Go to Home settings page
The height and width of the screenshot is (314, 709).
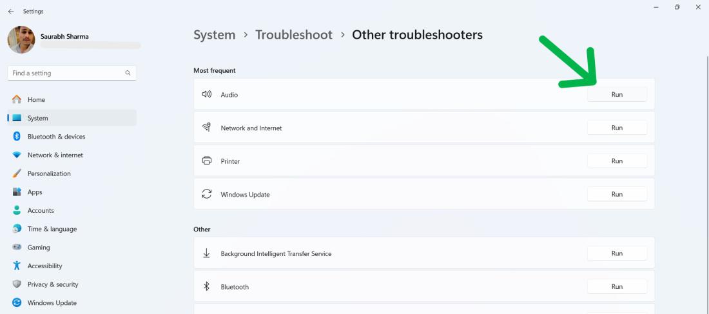click(72, 99)
